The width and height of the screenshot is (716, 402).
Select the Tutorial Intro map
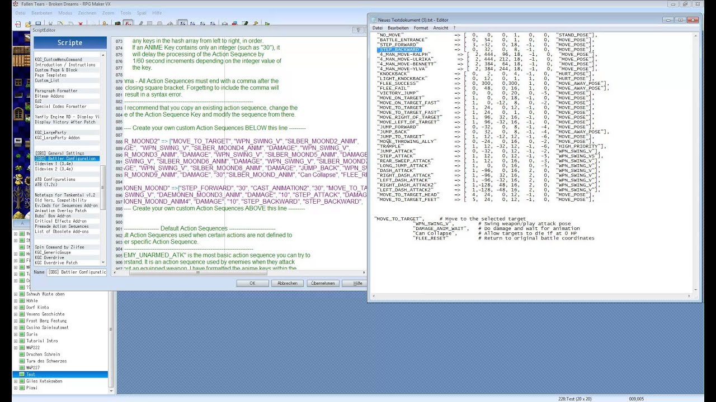click(42, 341)
